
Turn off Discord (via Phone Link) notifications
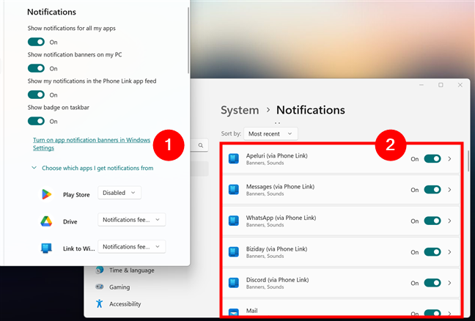click(x=432, y=283)
